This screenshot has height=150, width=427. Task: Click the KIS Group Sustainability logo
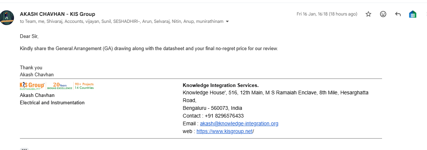tap(32, 86)
